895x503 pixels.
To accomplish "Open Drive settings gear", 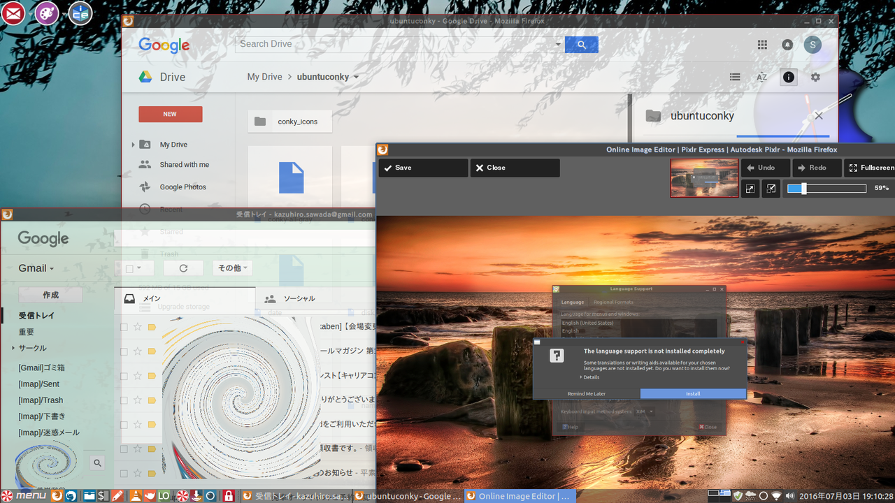I will (x=815, y=78).
